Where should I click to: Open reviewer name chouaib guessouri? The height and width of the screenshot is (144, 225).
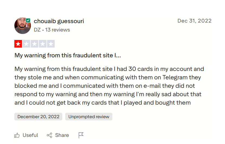(x=59, y=21)
